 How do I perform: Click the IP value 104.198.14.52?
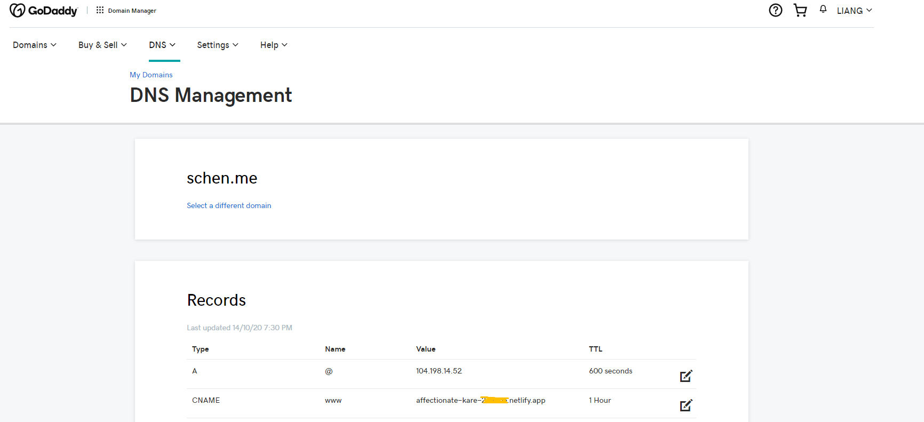coord(439,371)
